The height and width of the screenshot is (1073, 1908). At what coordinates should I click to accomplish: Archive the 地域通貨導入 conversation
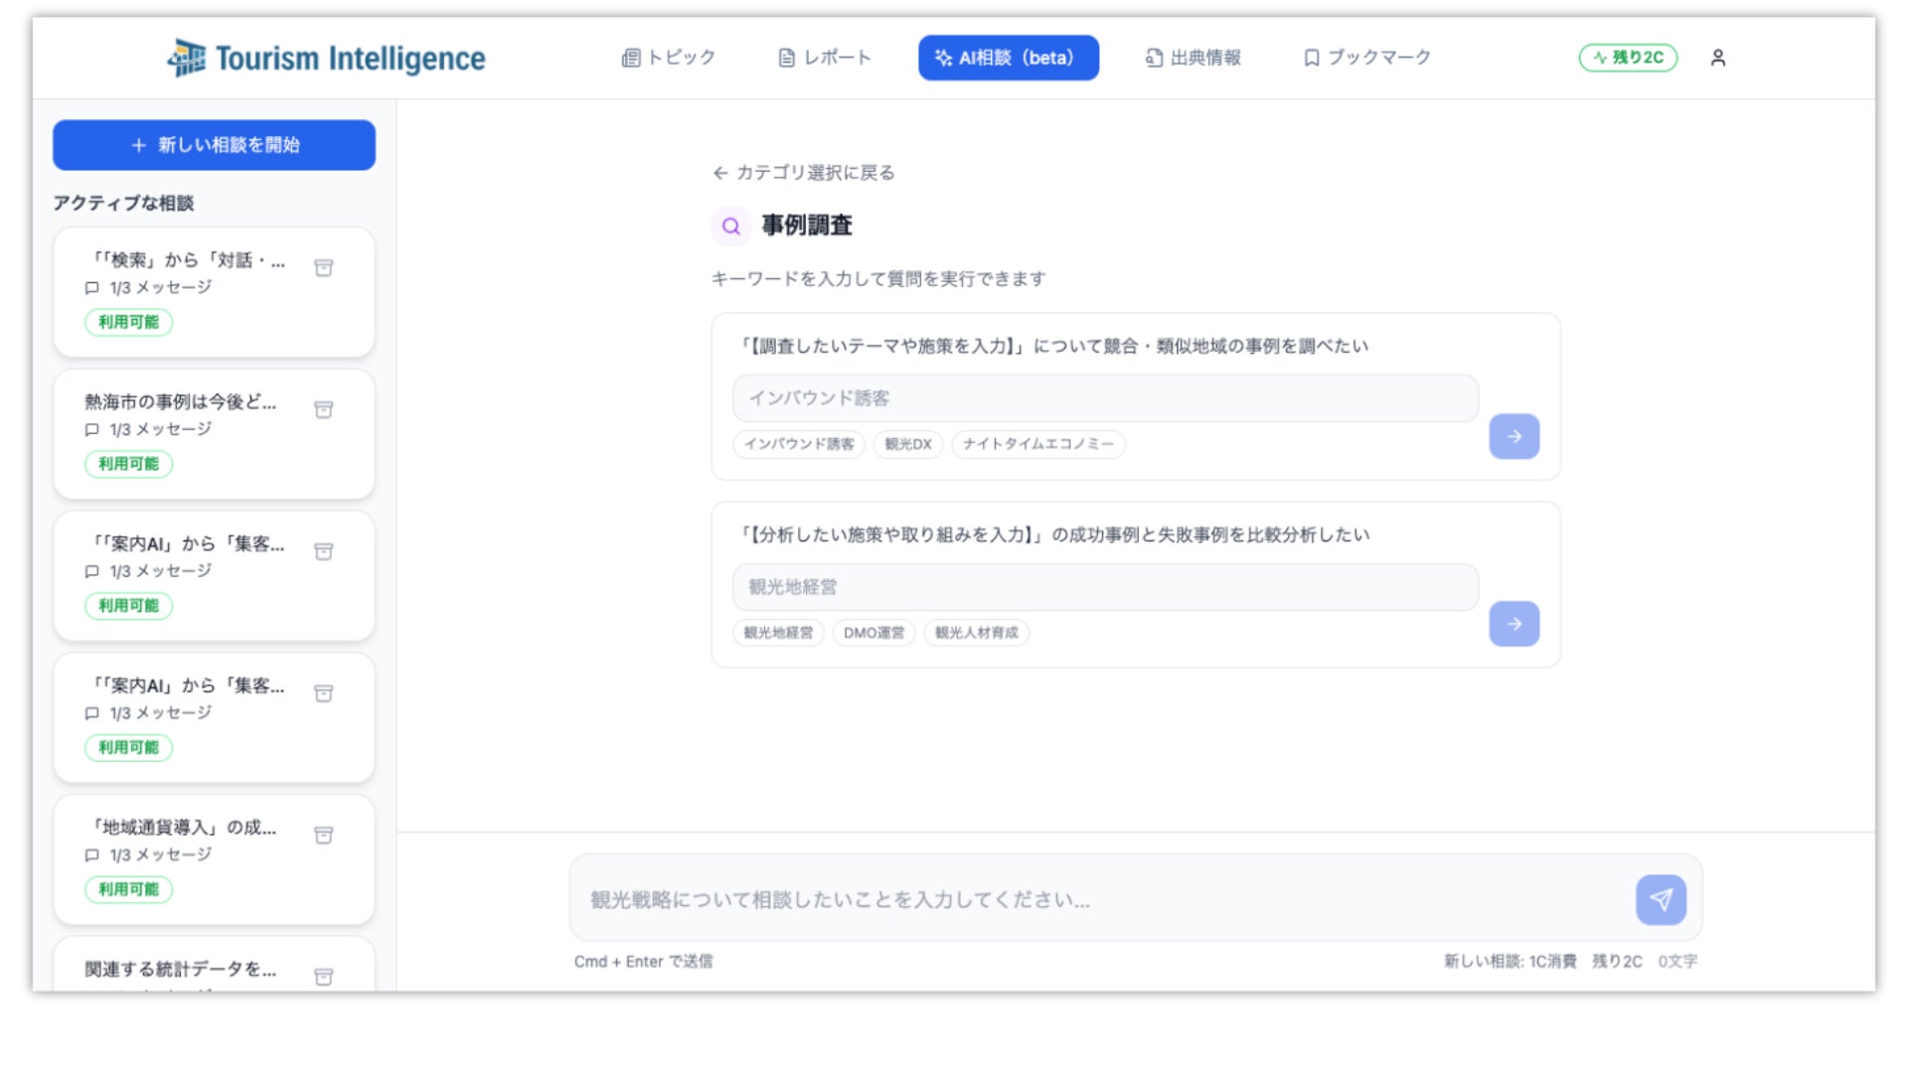point(323,836)
